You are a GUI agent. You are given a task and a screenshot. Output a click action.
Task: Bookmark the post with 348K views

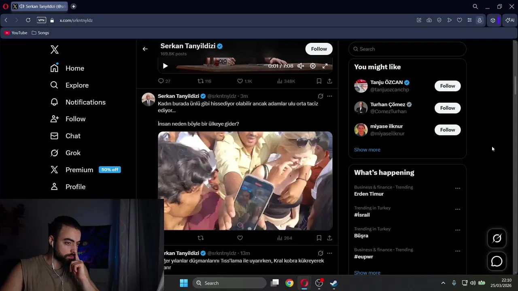pos(319,81)
